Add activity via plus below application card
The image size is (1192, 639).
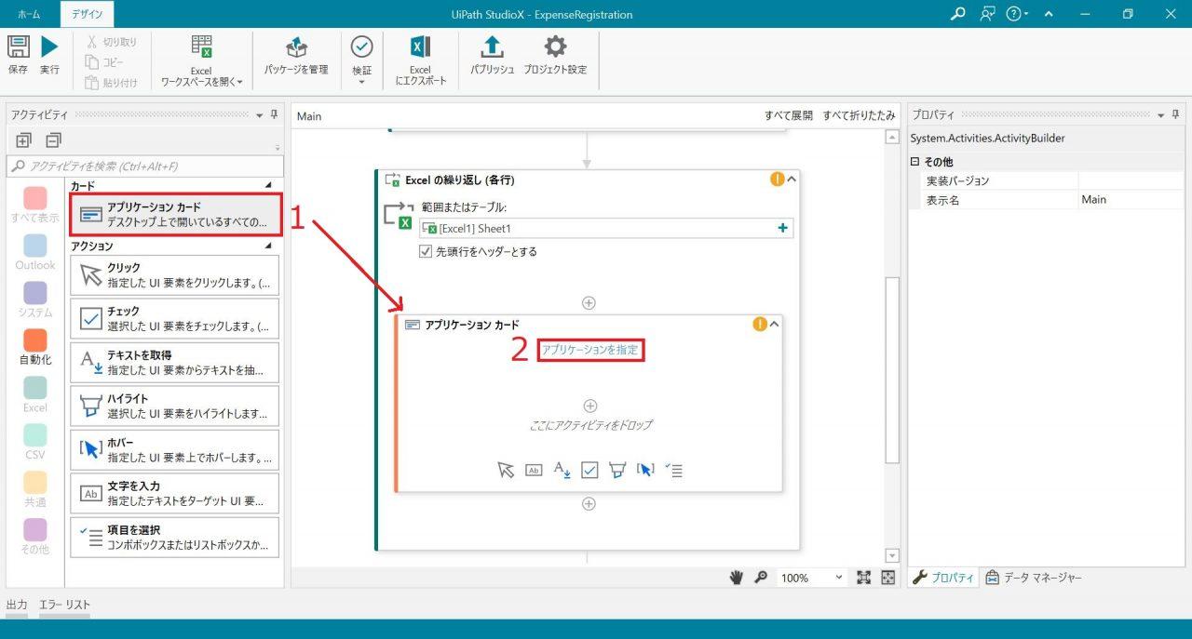[589, 504]
